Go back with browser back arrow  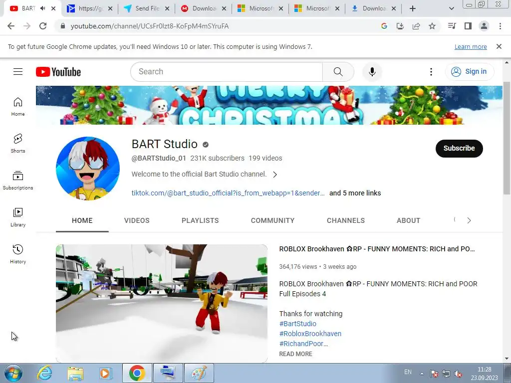pos(11,26)
